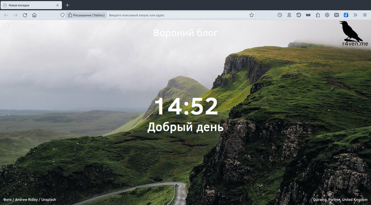Open Tabliss settings gear on the page

pos(6,26)
